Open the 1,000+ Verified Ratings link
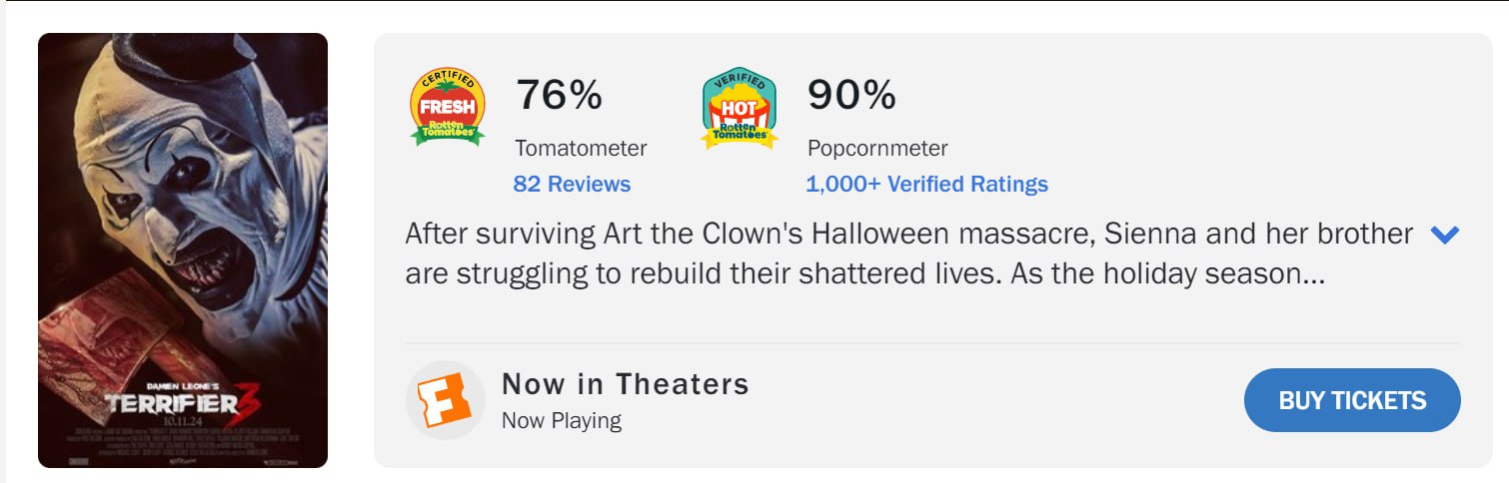This screenshot has height=483, width=1509. (926, 185)
